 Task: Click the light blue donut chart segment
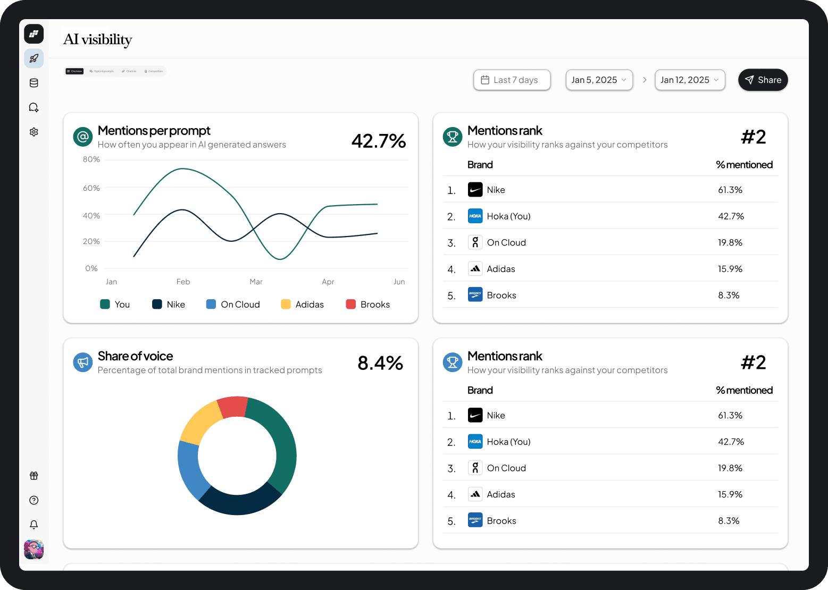(190, 470)
